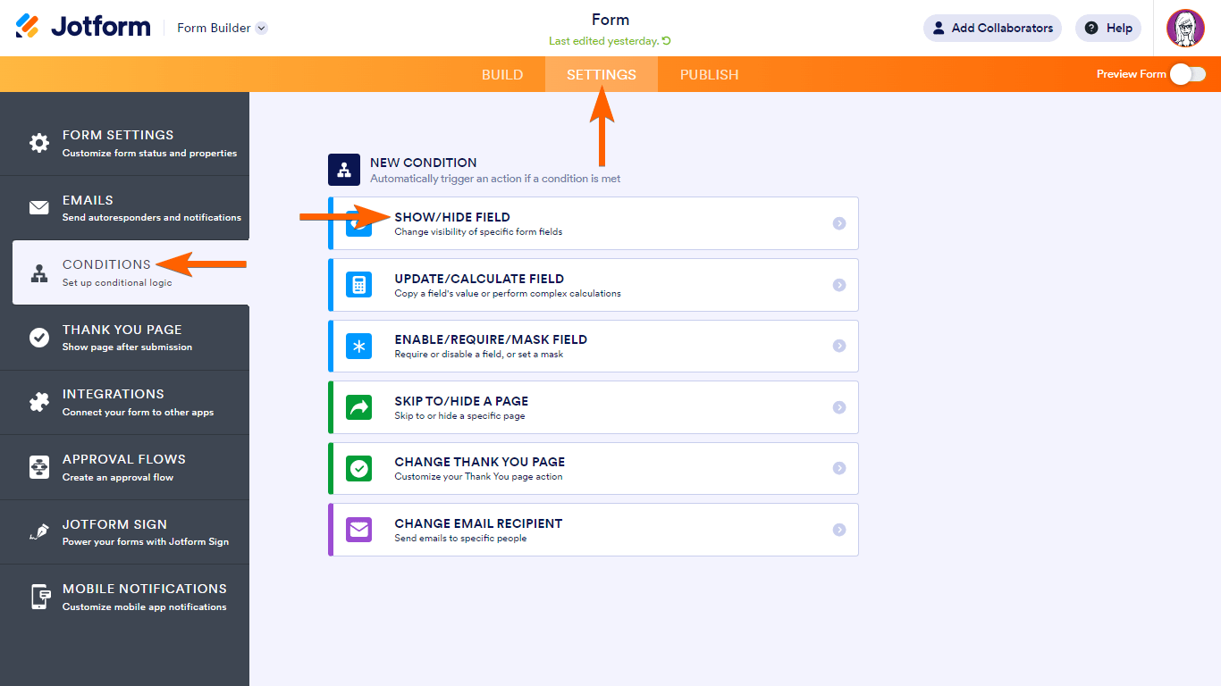The width and height of the screenshot is (1221, 686).
Task: Click the Skip To/Hide a Page arrow icon
Action: click(x=358, y=407)
